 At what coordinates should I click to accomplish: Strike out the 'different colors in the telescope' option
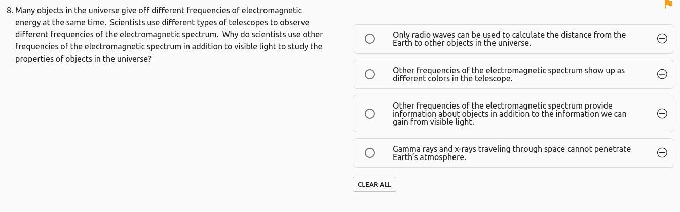(662, 74)
